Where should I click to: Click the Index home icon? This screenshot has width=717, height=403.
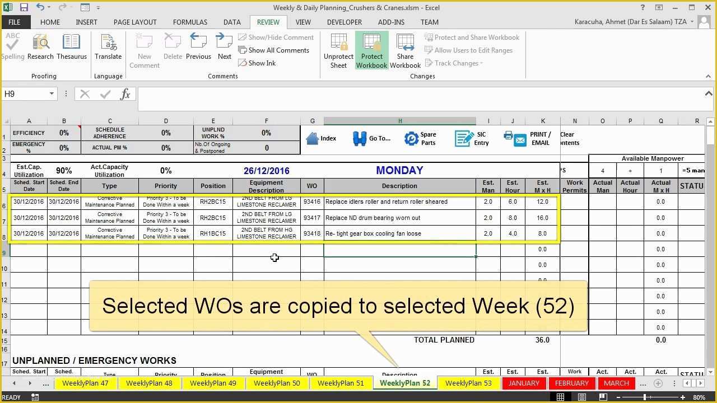313,138
